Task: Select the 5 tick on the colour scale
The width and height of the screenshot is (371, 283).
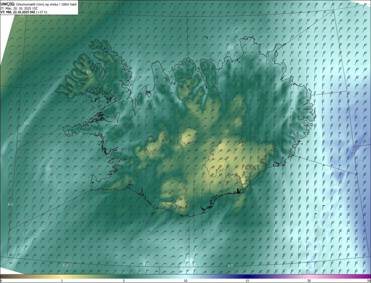Action: coord(124,281)
